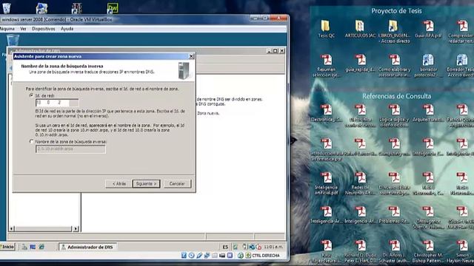
Task: Open the 'Dr. Alfons J. Schuster' PDF
Action: coord(394,251)
